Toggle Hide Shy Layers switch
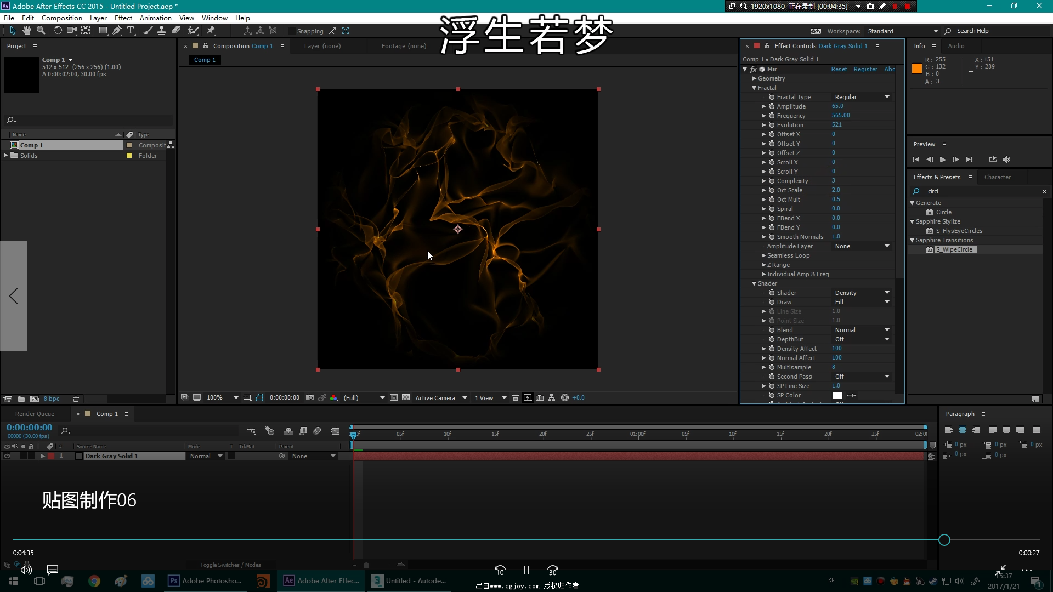This screenshot has height=592, width=1053. (288, 431)
